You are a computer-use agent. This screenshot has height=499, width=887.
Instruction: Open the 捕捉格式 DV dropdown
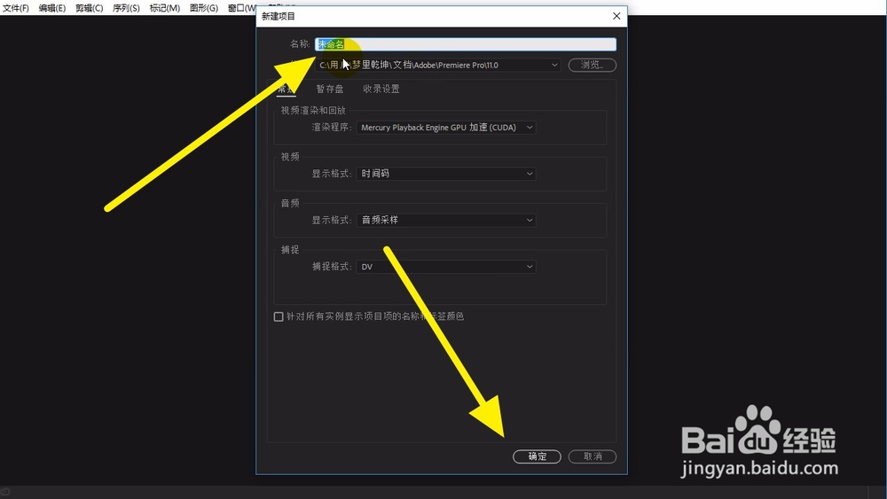point(446,266)
